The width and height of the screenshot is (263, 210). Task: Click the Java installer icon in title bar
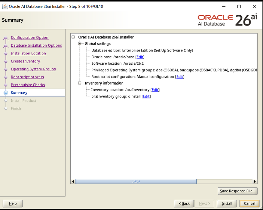pos(5,6)
